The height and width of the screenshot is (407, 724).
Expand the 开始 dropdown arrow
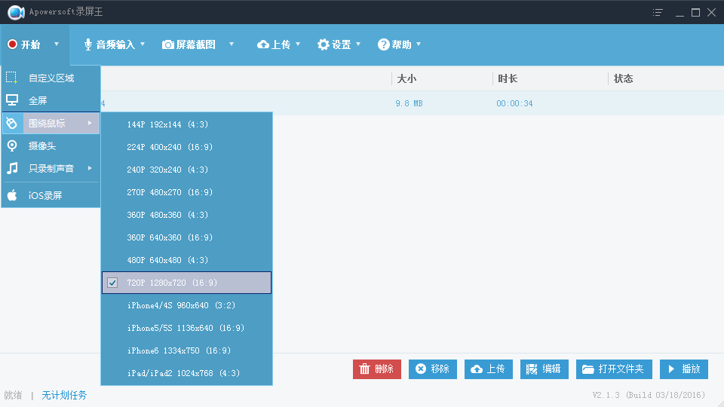coord(57,44)
